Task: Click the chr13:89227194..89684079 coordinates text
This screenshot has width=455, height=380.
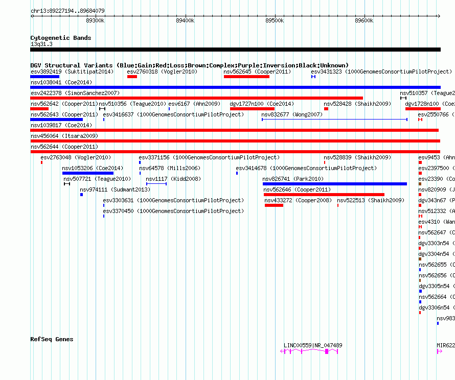Action: 67,11
